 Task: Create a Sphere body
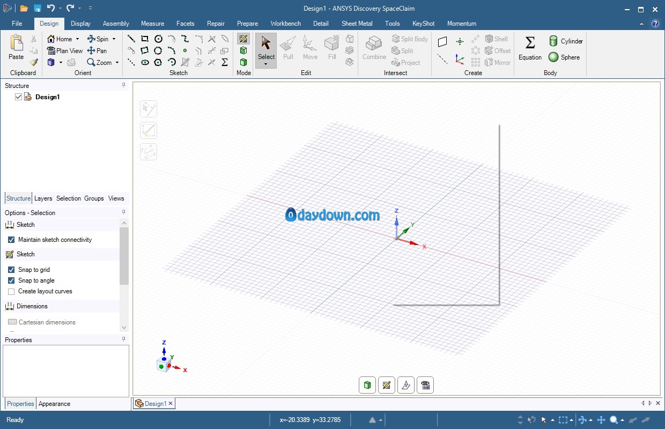coord(564,57)
